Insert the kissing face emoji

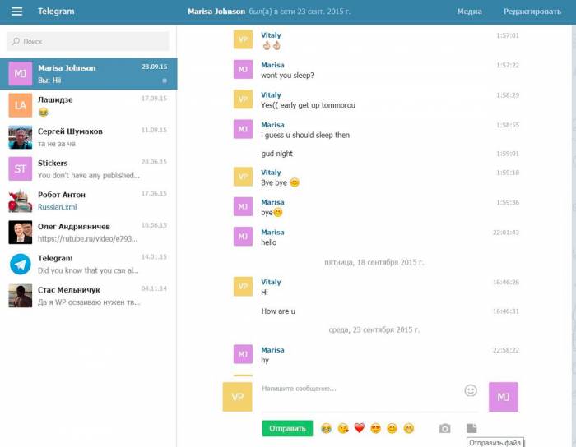[342, 428]
